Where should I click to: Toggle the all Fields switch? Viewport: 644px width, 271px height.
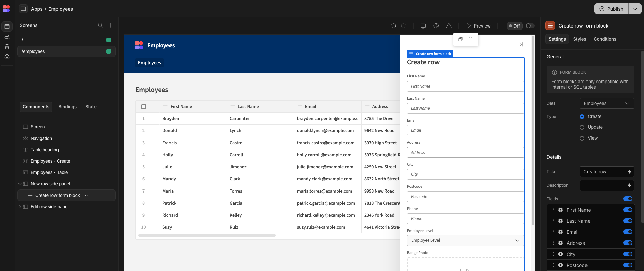click(x=628, y=199)
